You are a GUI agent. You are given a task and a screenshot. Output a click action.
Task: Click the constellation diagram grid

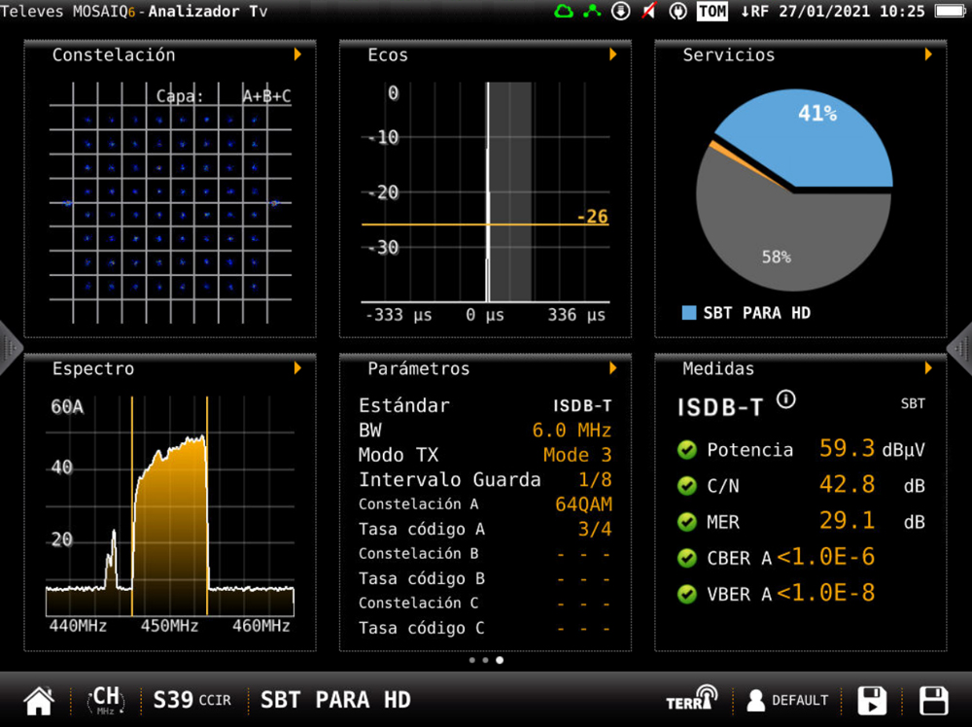(170, 203)
